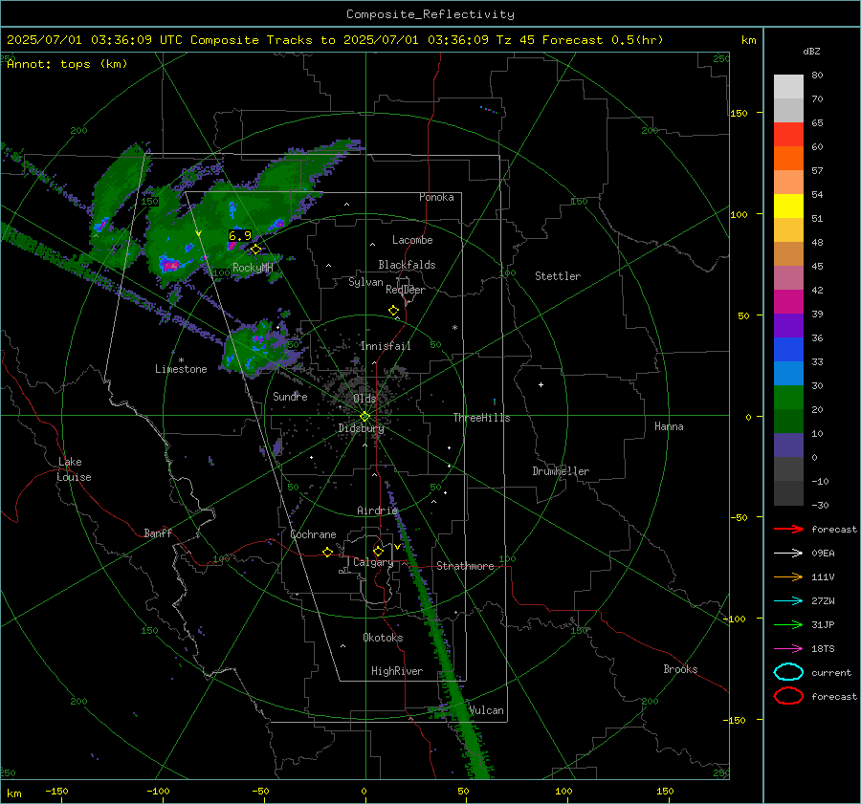Select the Sylvan label

[x=365, y=282]
